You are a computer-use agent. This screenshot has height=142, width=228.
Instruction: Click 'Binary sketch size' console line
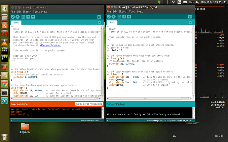coord(143,114)
